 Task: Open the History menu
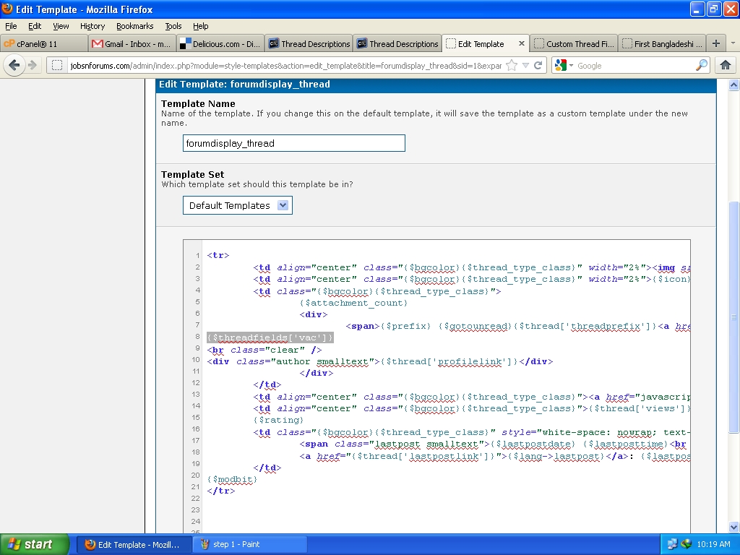[92, 26]
